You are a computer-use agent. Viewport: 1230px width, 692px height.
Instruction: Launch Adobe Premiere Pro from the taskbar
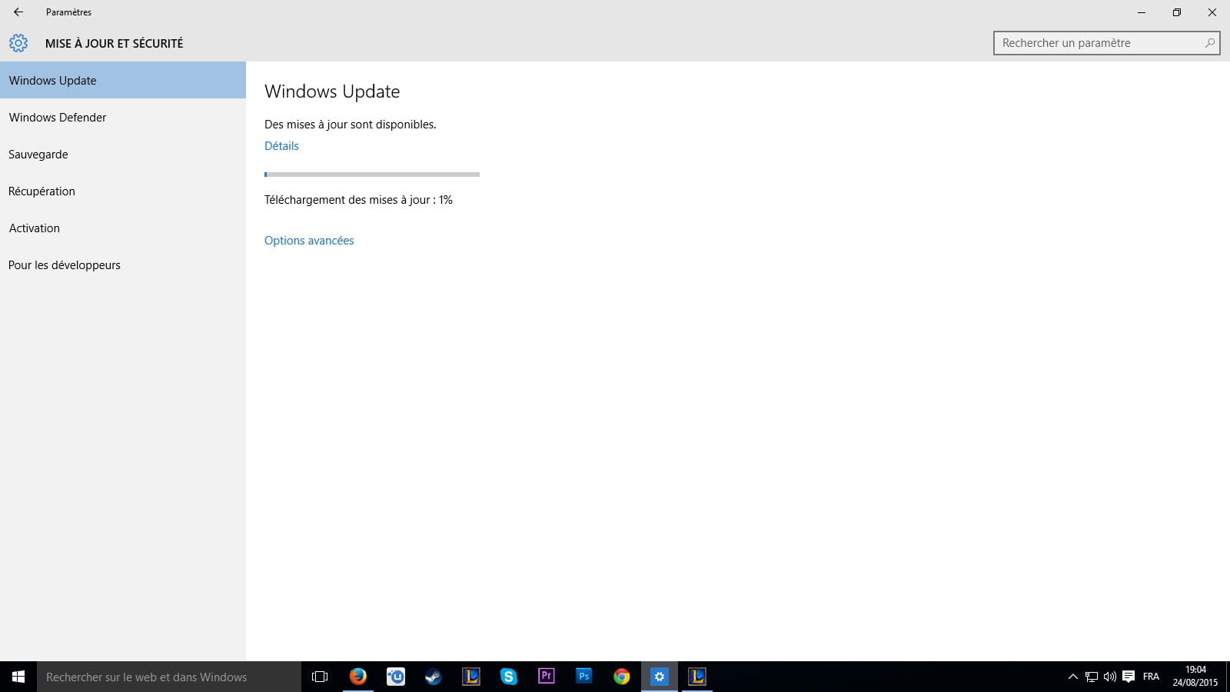point(546,677)
